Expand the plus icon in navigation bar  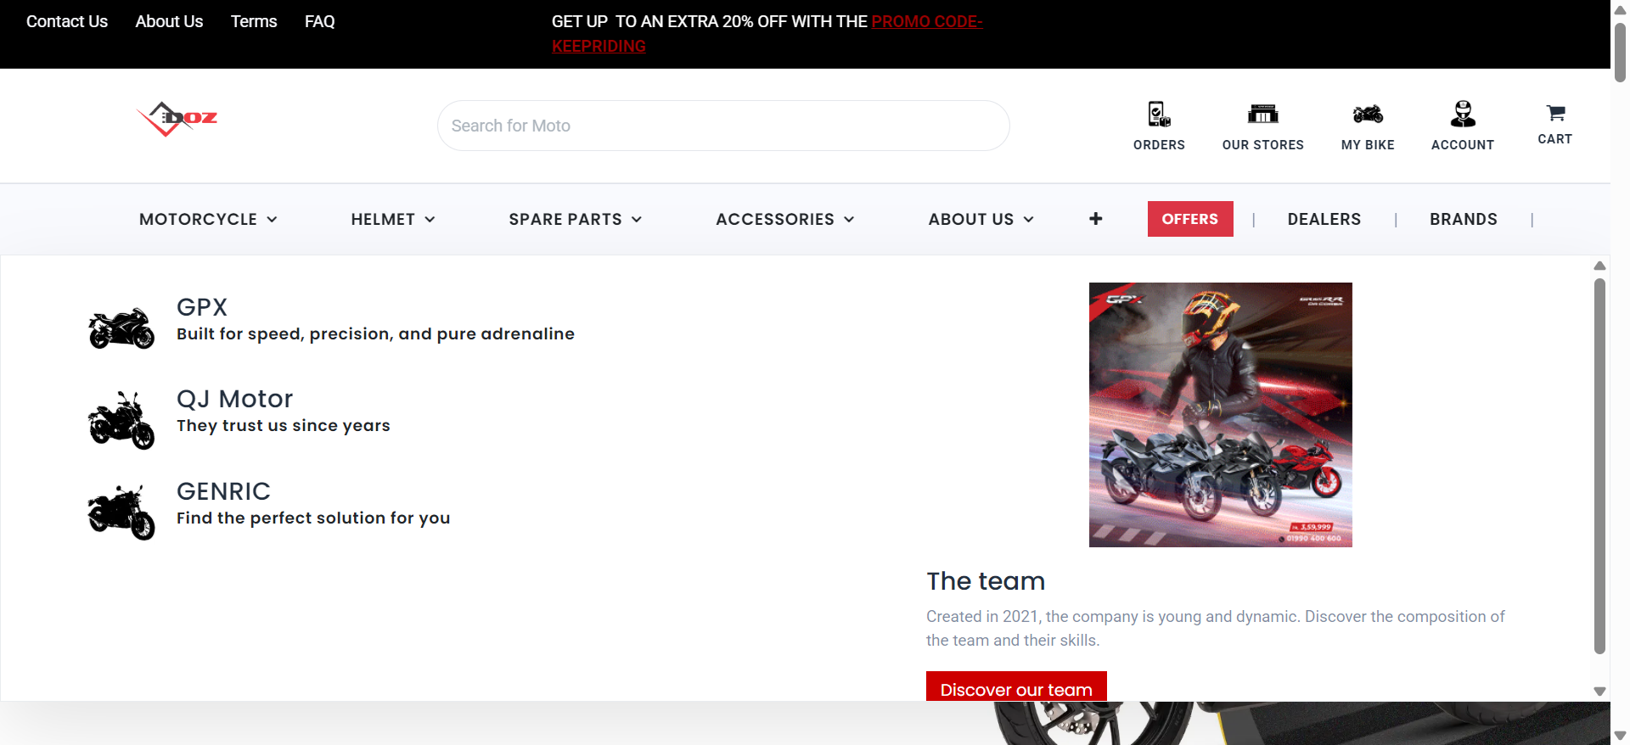pos(1095,219)
